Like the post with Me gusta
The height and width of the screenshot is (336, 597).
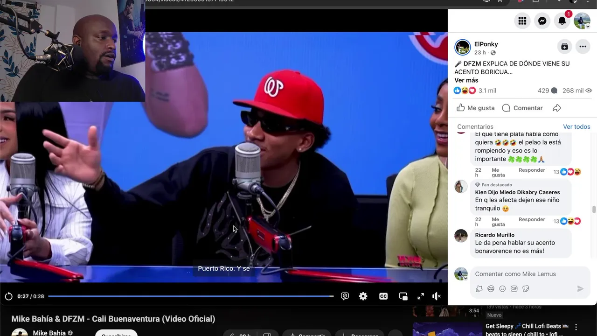point(475,108)
